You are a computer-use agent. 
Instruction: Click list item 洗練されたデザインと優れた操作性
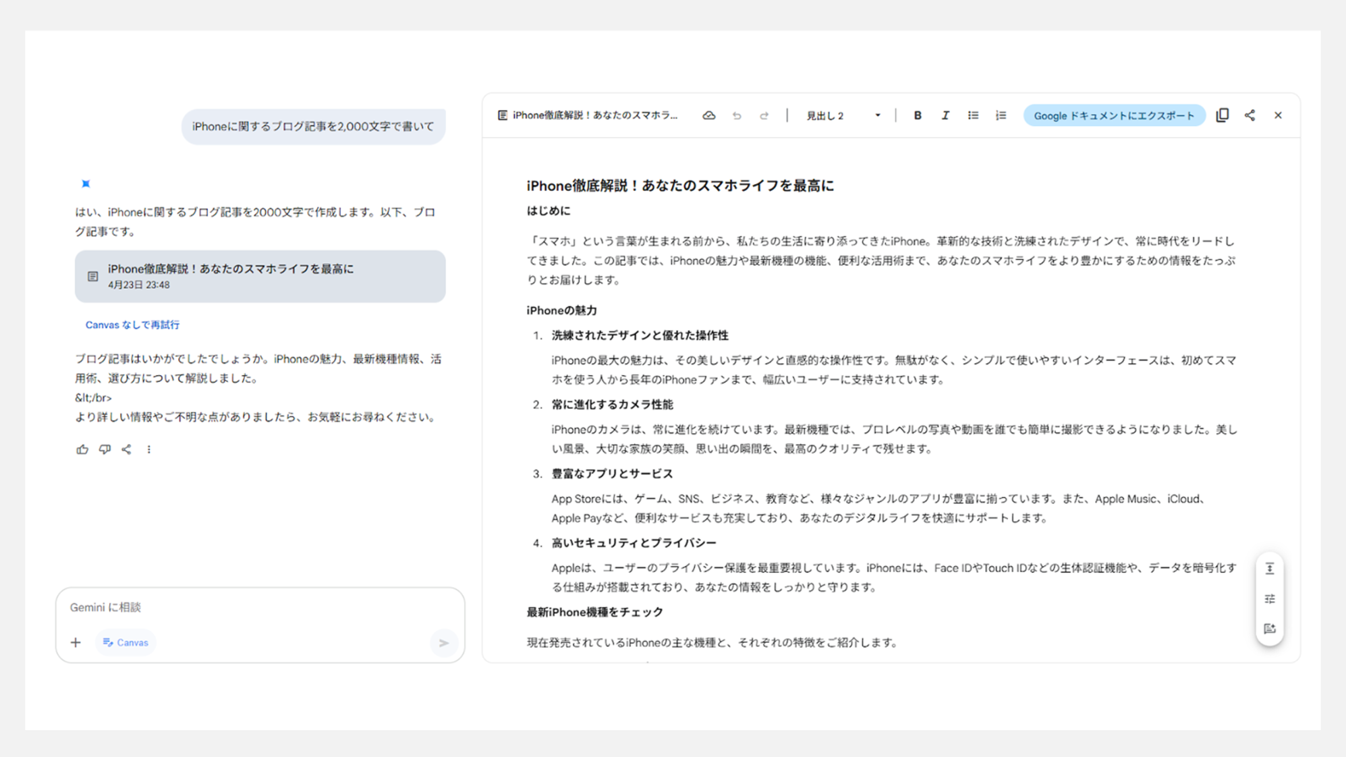tap(640, 335)
